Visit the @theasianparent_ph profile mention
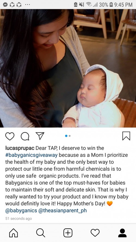 [63, 210]
